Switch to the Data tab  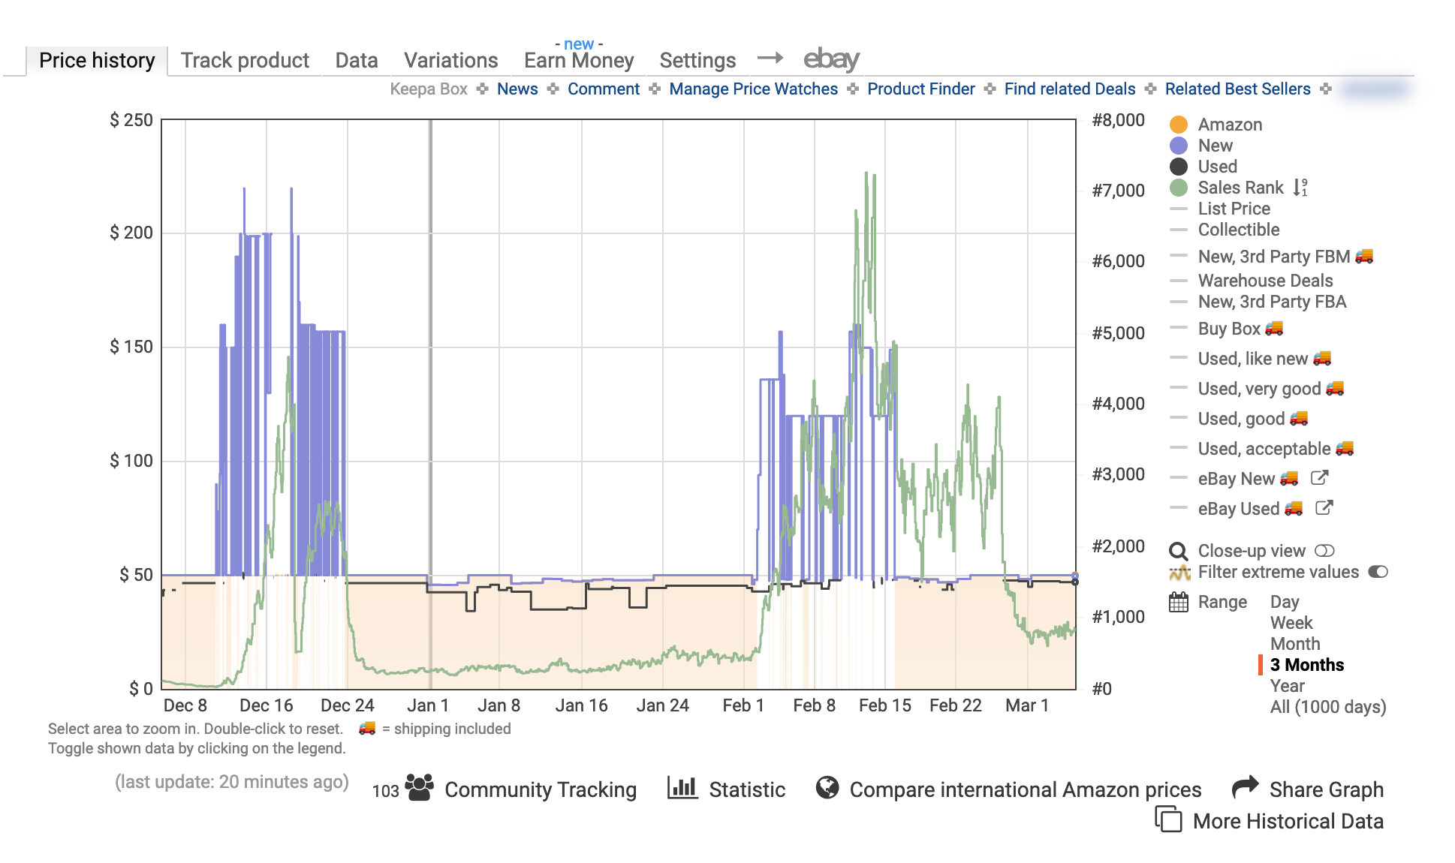pyautogui.click(x=356, y=30)
